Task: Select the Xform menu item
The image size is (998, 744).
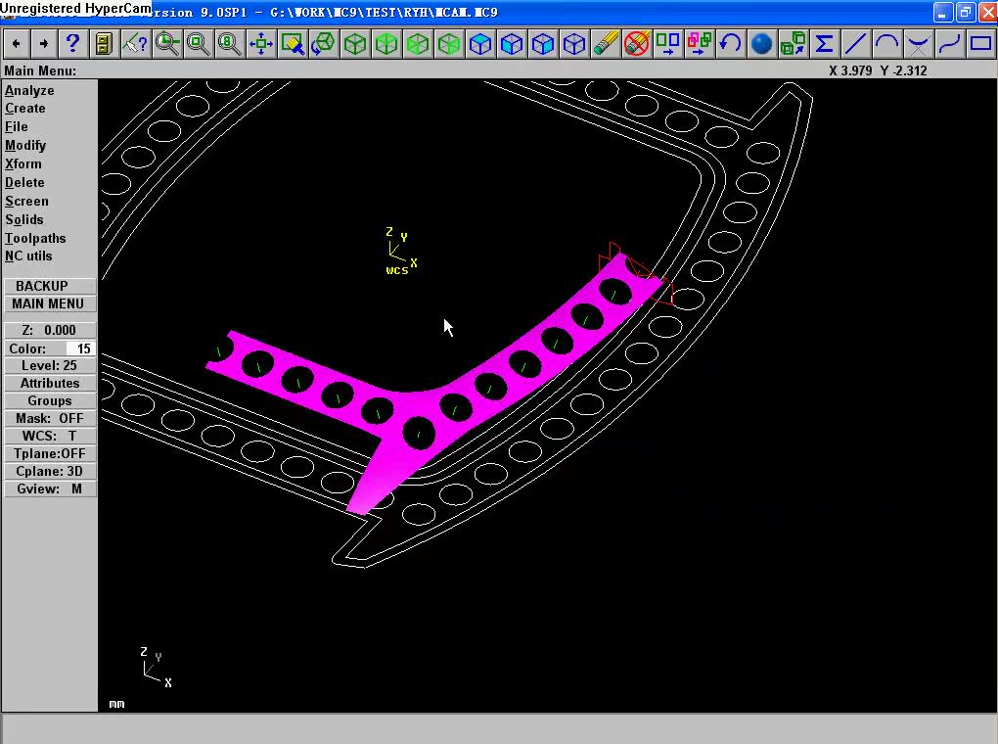Action: click(x=23, y=163)
